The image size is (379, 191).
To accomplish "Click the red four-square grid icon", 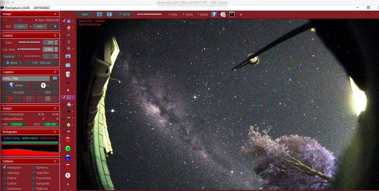I will click(68, 82).
